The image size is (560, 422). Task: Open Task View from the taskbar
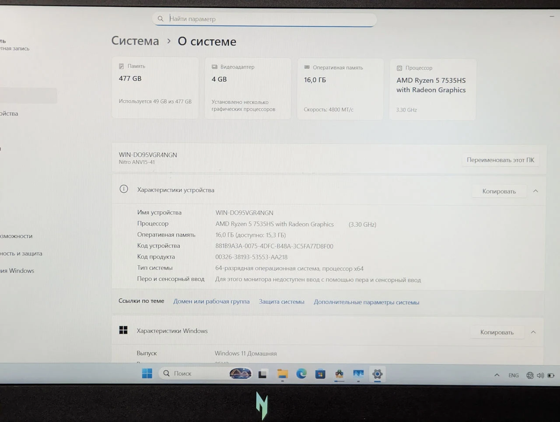(x=262, y=374)
